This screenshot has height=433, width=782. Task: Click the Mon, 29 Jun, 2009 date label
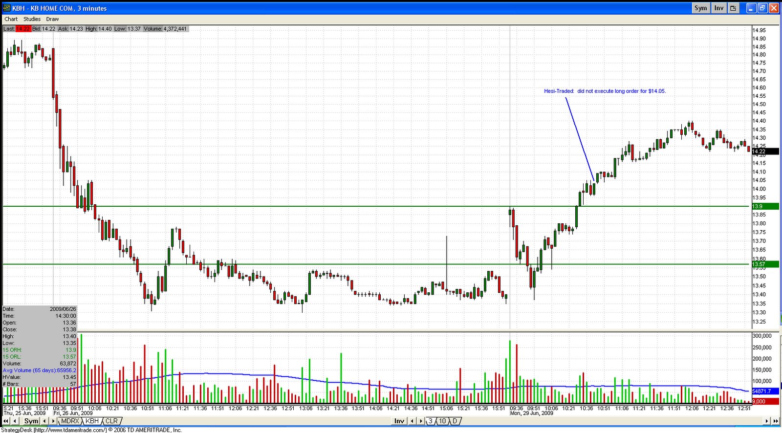tap(532, 413)
